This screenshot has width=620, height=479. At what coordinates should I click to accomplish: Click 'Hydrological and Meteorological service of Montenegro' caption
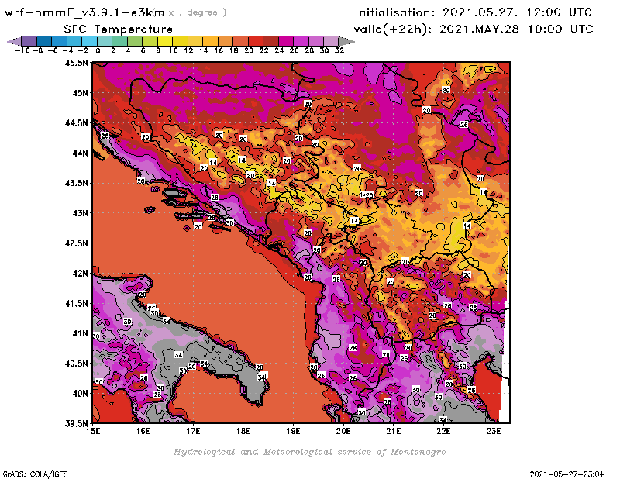tap(309, 452)
